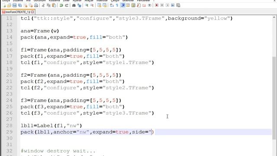277x156 pixels.
Task: Click the New file toolbar icon
Action: (4, 5)
